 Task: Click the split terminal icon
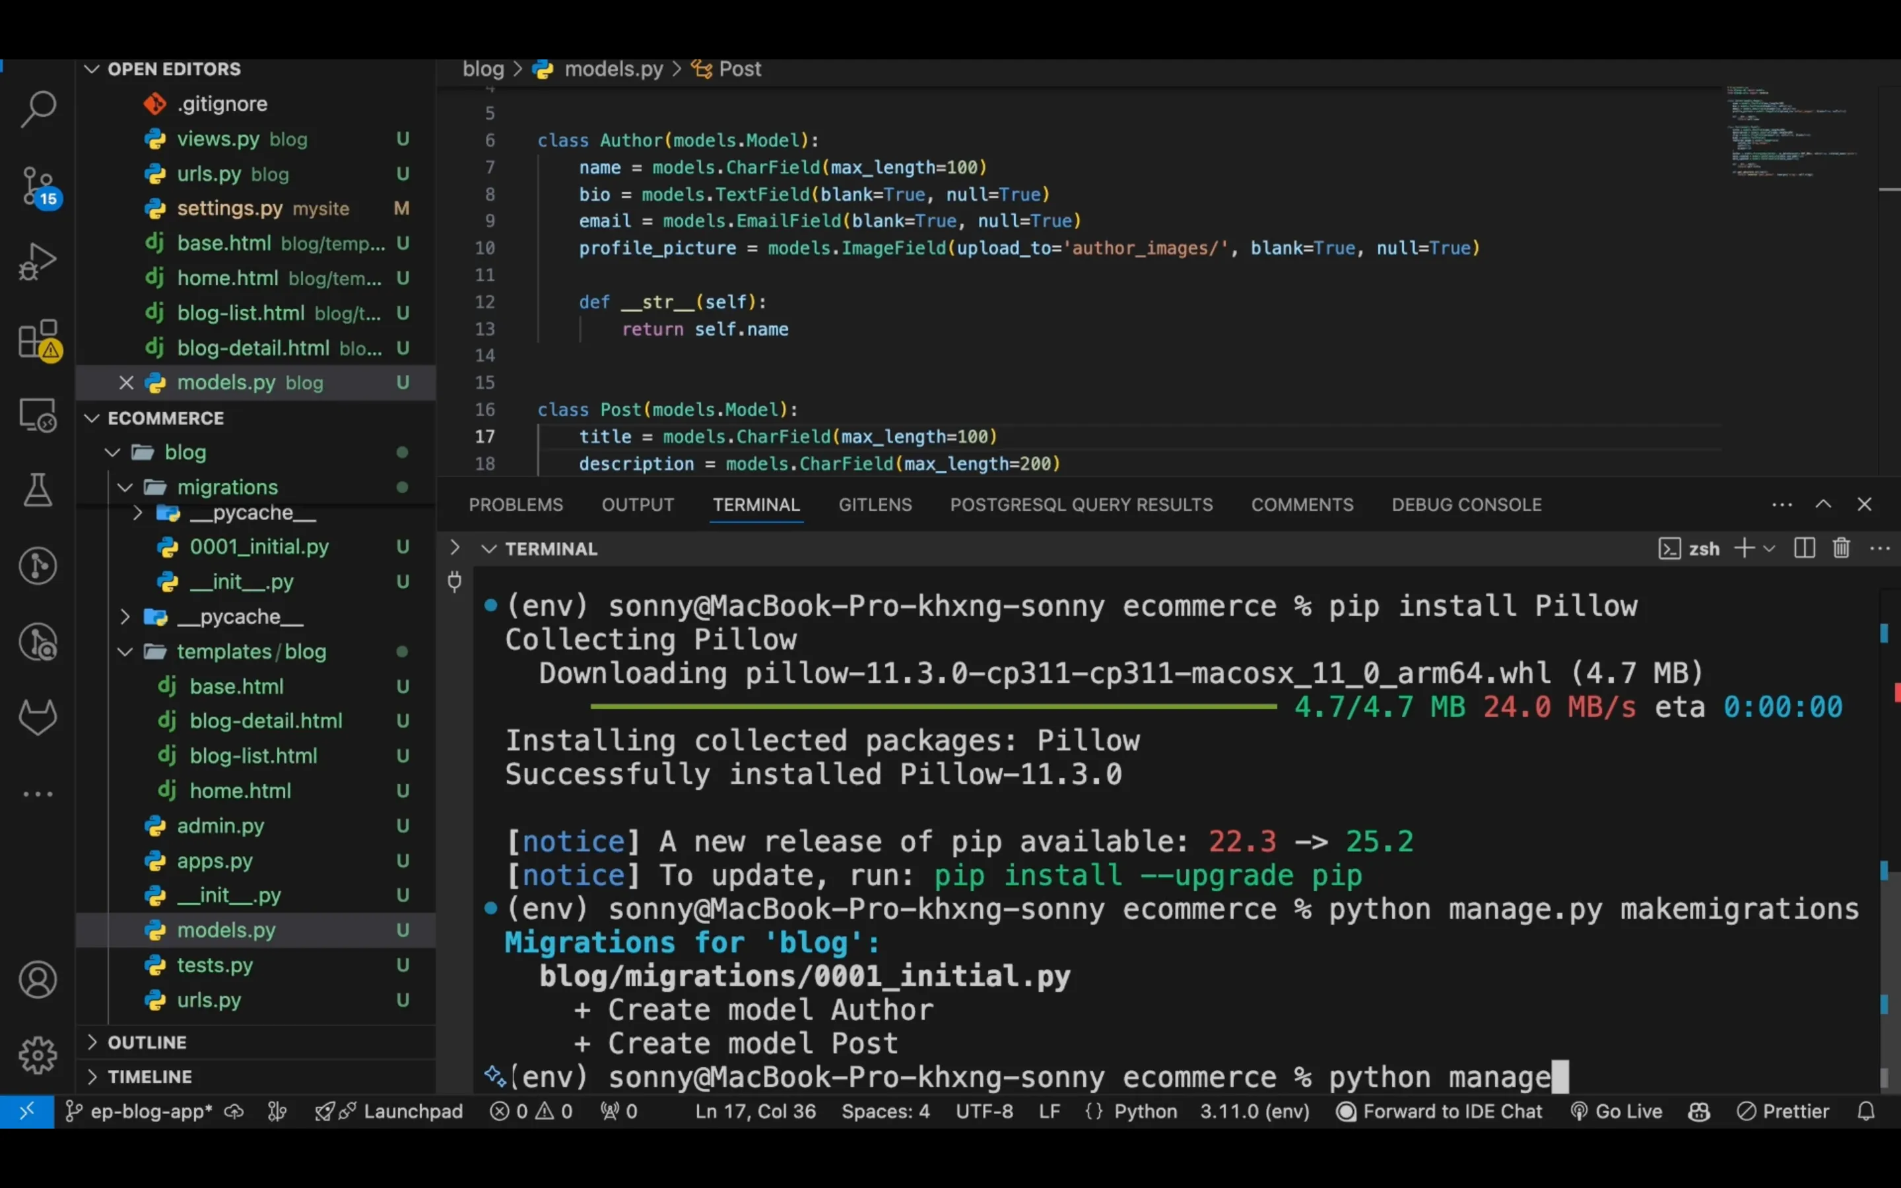(x=1805, y=548)
